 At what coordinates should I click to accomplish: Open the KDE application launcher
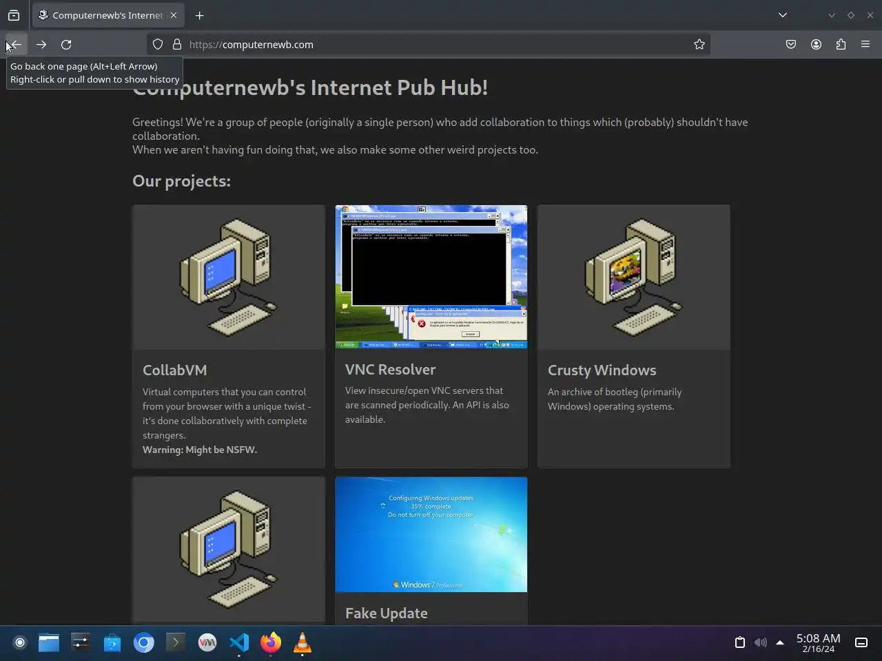20,642
